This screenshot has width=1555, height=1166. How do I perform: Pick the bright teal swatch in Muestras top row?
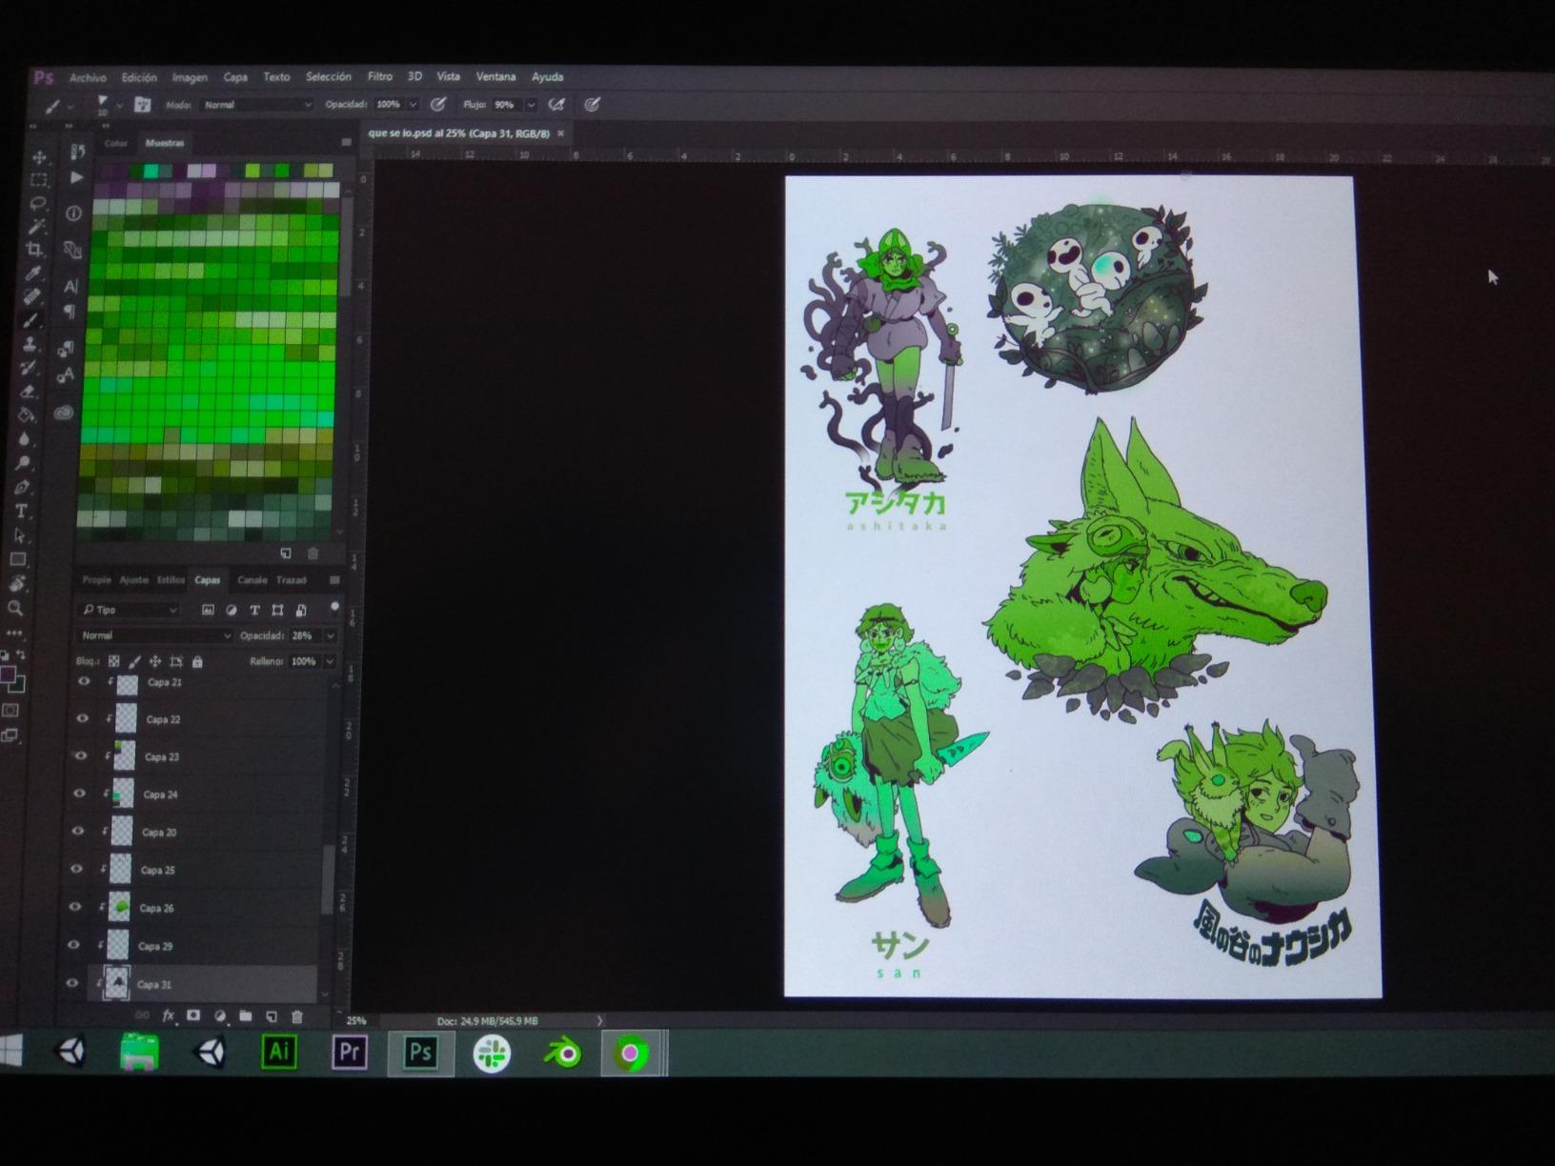click(x=151, y=171)
